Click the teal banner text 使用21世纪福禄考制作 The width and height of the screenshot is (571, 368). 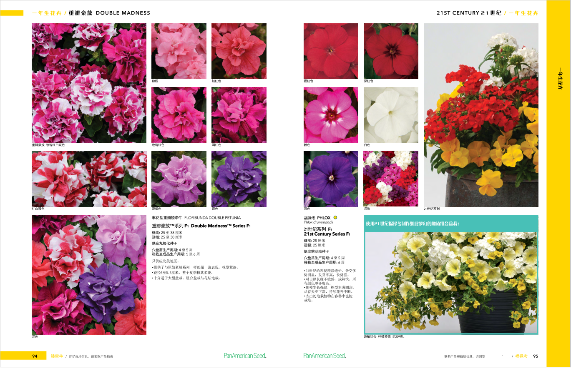412,224
